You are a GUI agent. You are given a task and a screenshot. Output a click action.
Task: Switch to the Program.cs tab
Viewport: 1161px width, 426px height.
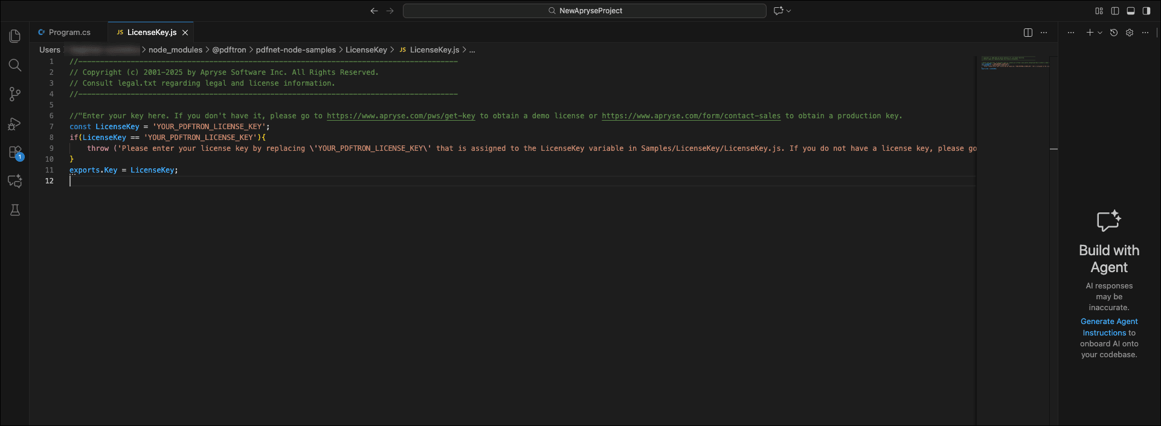coord(69,33)
